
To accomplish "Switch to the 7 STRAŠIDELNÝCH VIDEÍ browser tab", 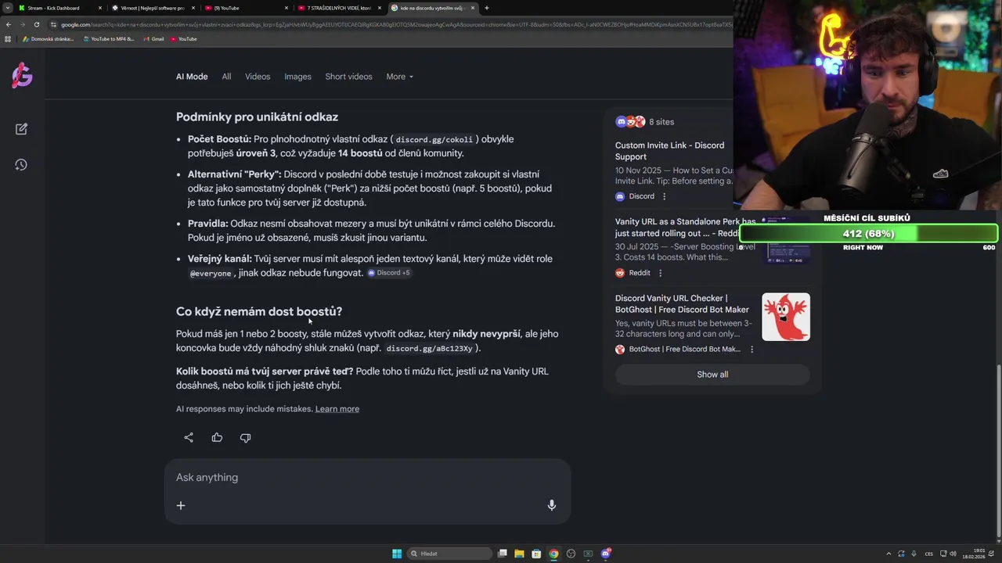I will point(338,8).
